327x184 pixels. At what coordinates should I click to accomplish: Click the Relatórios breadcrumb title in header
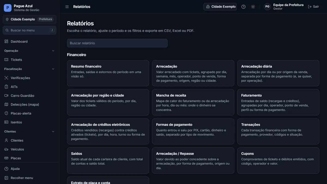click(x=82, y=7)
